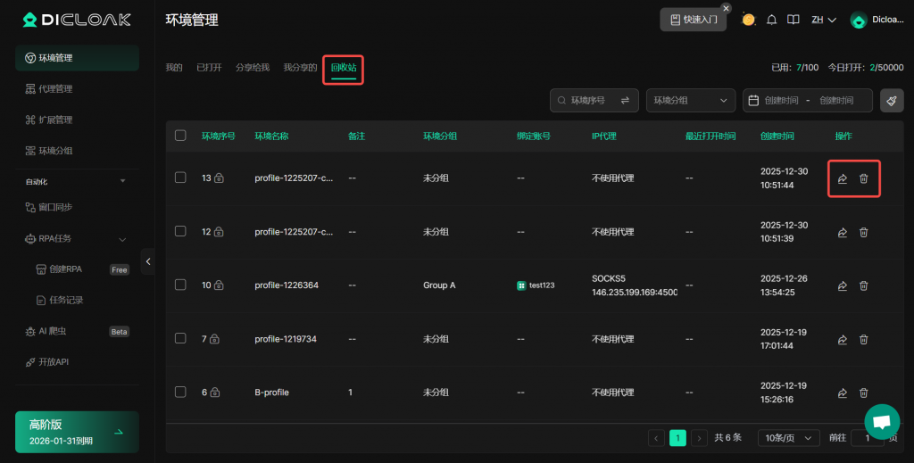Click the 快速入门 button

[x=693, y=20]
